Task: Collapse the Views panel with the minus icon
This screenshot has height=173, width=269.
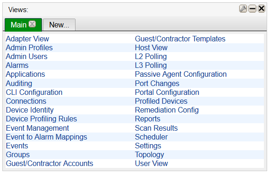Action: [x=252, y=9]
